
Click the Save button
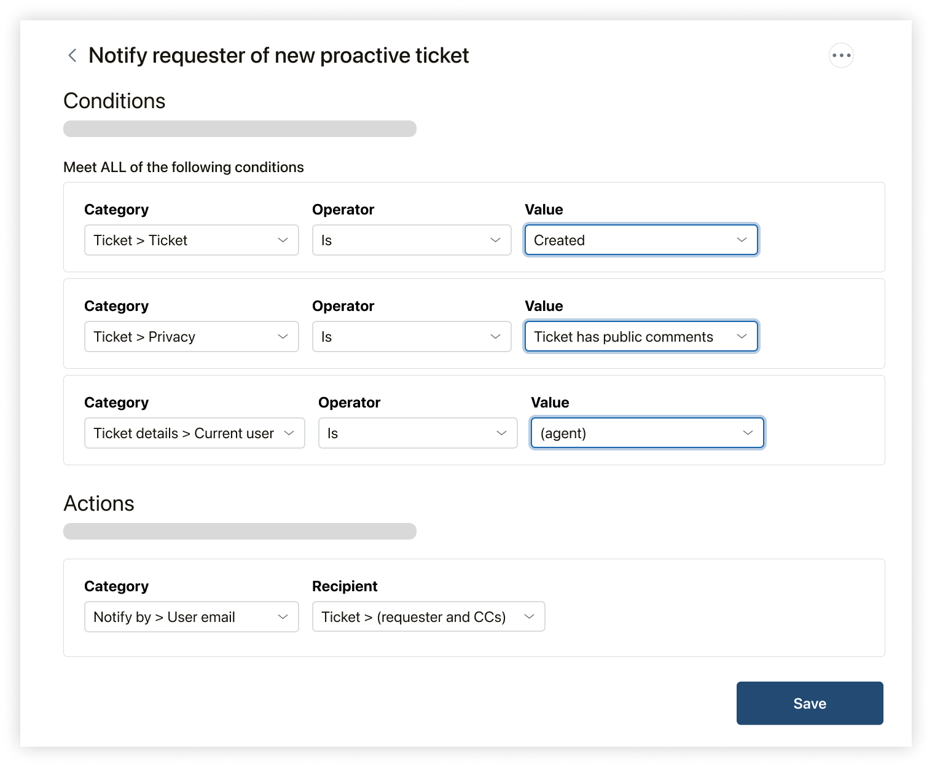tap(809, 703)
